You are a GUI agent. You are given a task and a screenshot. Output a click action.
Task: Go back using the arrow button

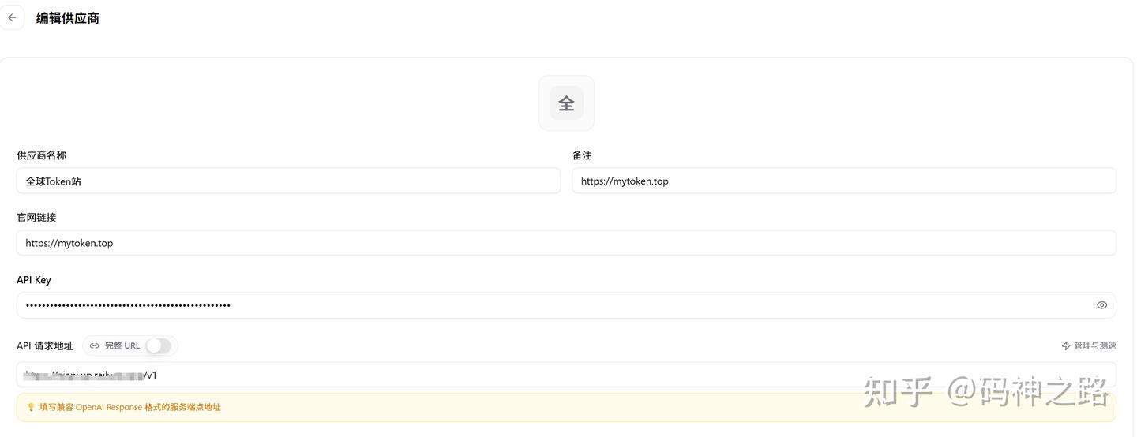[x=12, y=17]
